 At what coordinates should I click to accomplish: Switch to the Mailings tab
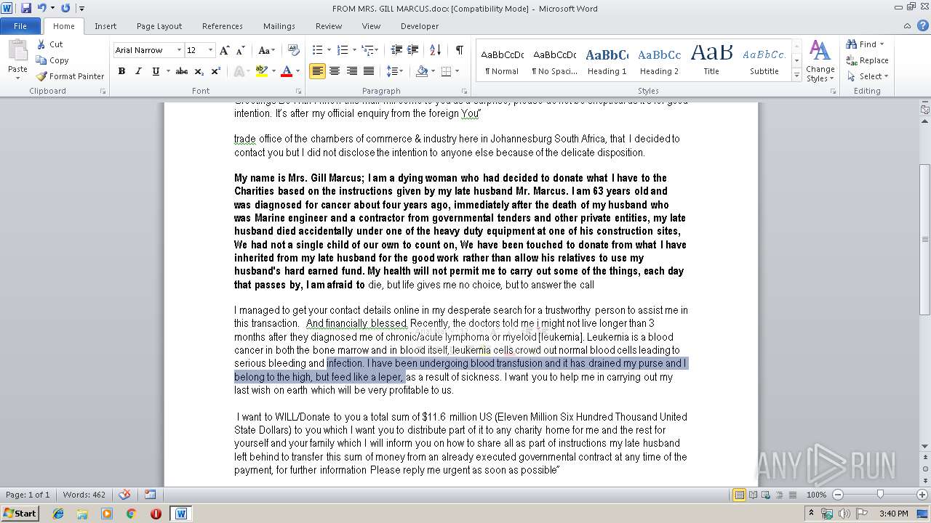point(279,26)
